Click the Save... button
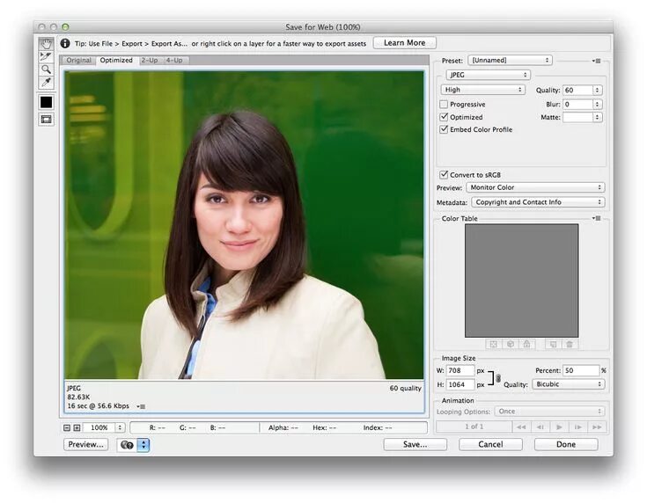Screen dimensions: 647x503 coord(415,444)
